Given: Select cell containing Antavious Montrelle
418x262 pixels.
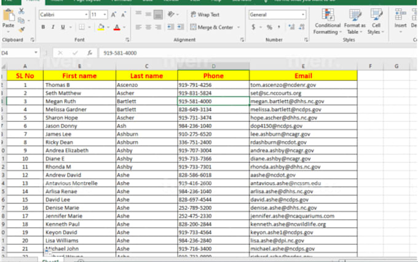Looking at the screenshot, I should [x=79, y=183].
